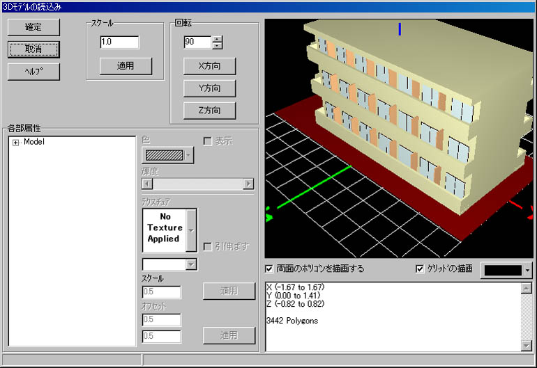
Task: Open help with the ﾍﾙﾌﾟ button
Action: tap(33, 72)
